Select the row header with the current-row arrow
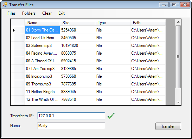This screenshot has width=192, height=139. pyautogui.click(x=18, y=30)
